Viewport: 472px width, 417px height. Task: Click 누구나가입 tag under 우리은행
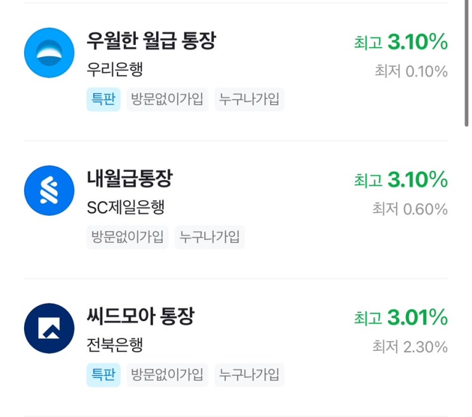pyautogui.click(x=249, y=100)
